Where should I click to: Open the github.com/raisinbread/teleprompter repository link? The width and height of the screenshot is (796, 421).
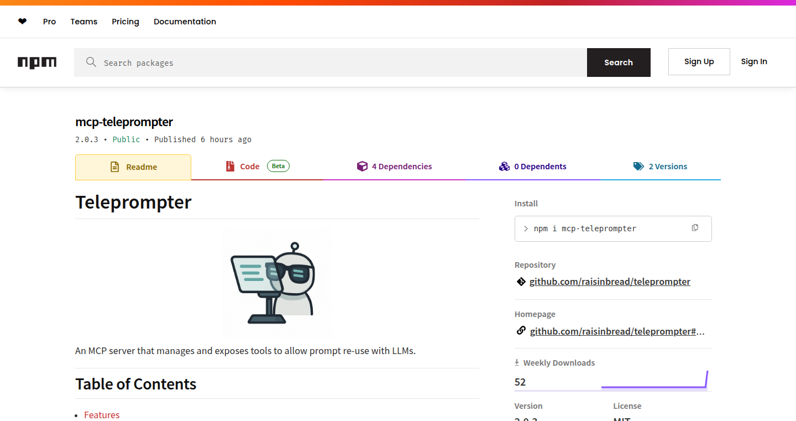tap(610, 282)
